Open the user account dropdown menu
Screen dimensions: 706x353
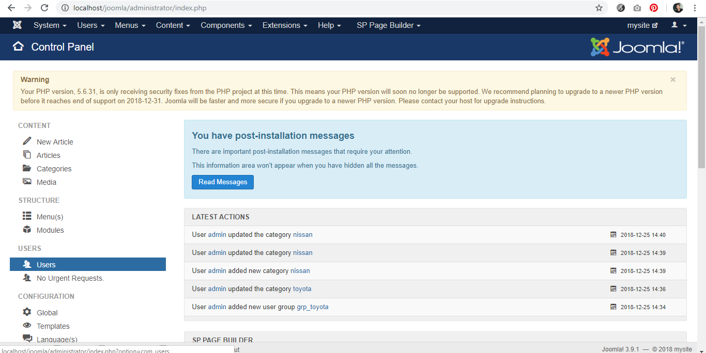point(679,25)
